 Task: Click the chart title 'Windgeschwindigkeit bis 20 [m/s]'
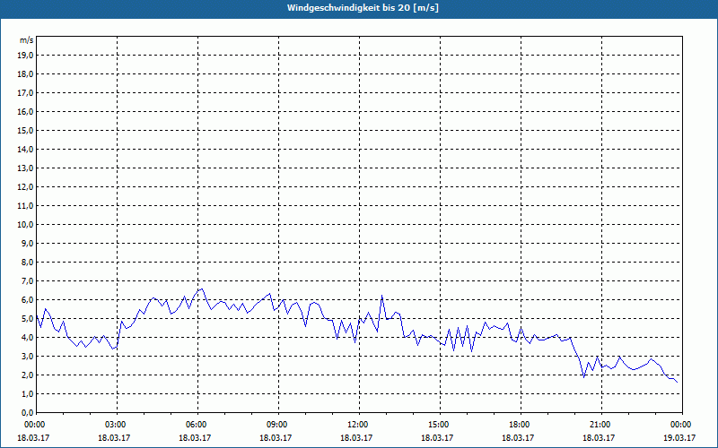pos(363,8)
